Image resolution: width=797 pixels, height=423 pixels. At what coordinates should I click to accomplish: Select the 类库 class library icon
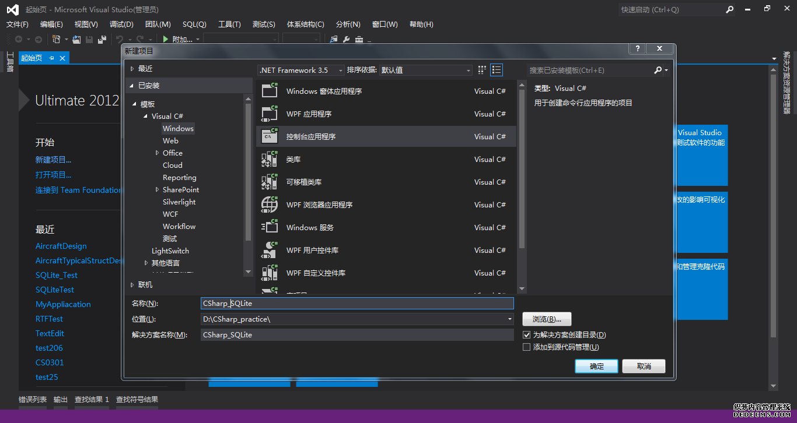[x=270, y=159]
